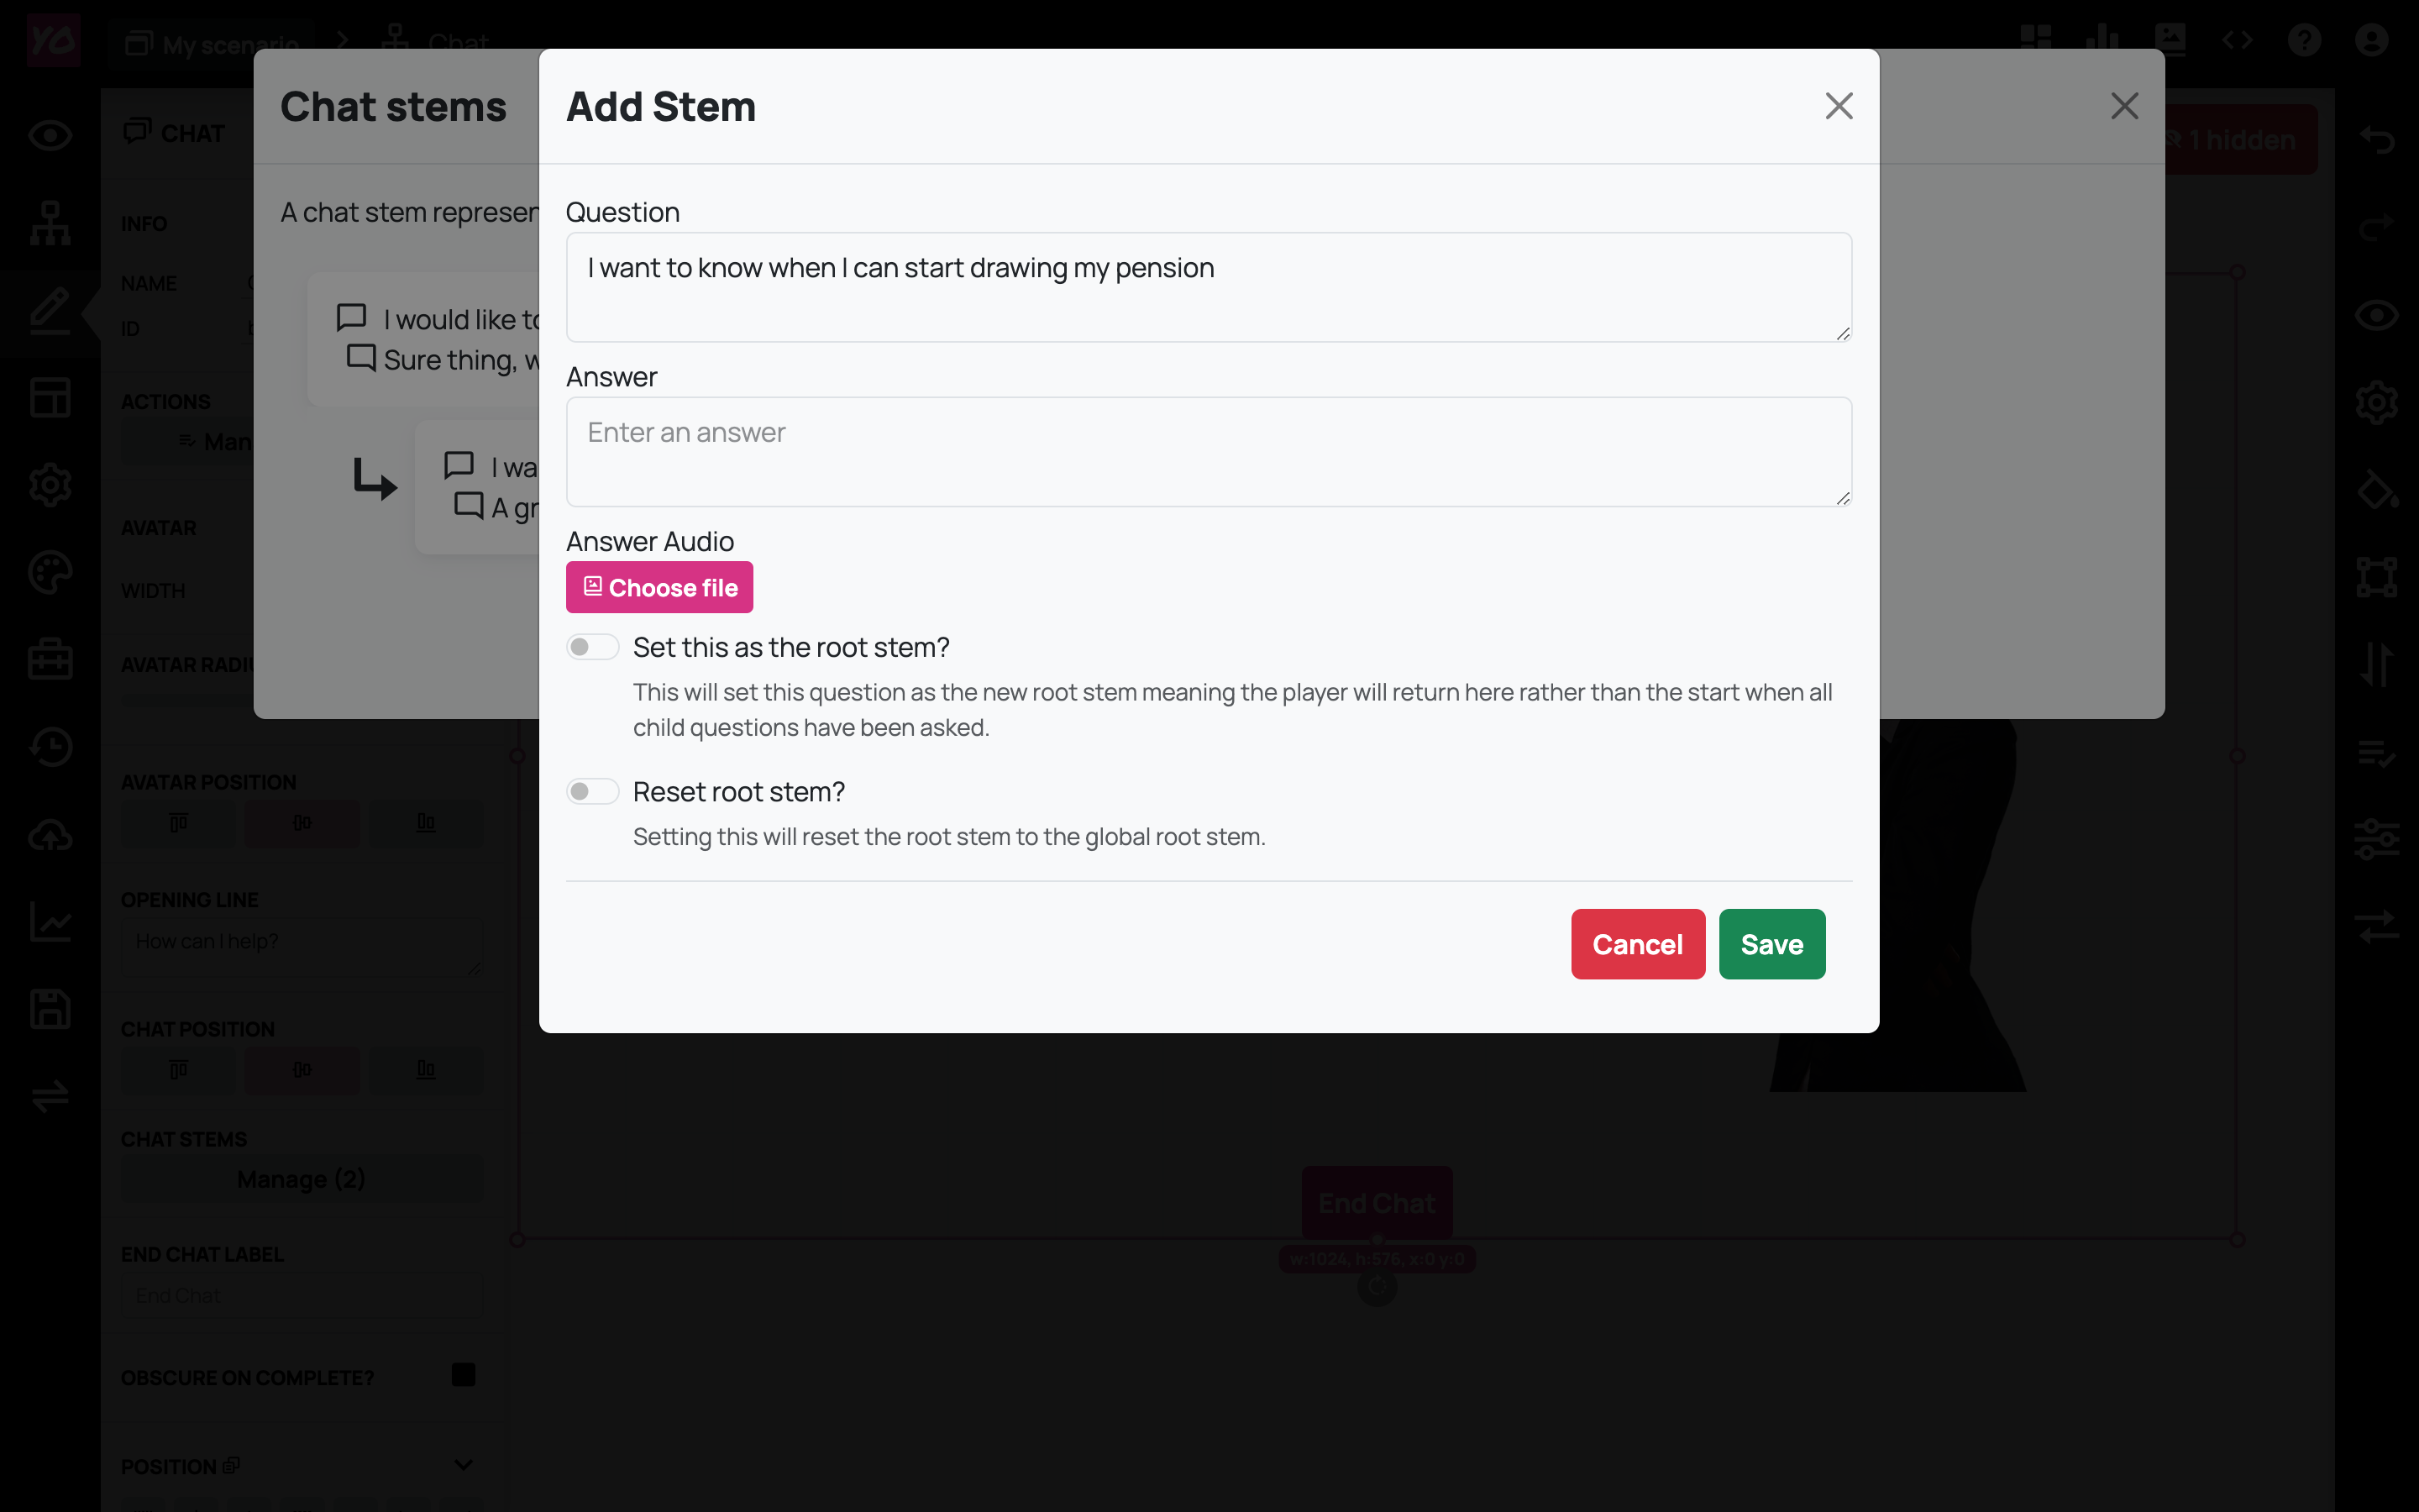The image size is (2419, 1512).
Task: Check the Obscure on Complete checkbox
Action: click(463, 1375)
